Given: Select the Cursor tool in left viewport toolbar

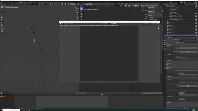Looking at the screenshot, I should (2, 9).
